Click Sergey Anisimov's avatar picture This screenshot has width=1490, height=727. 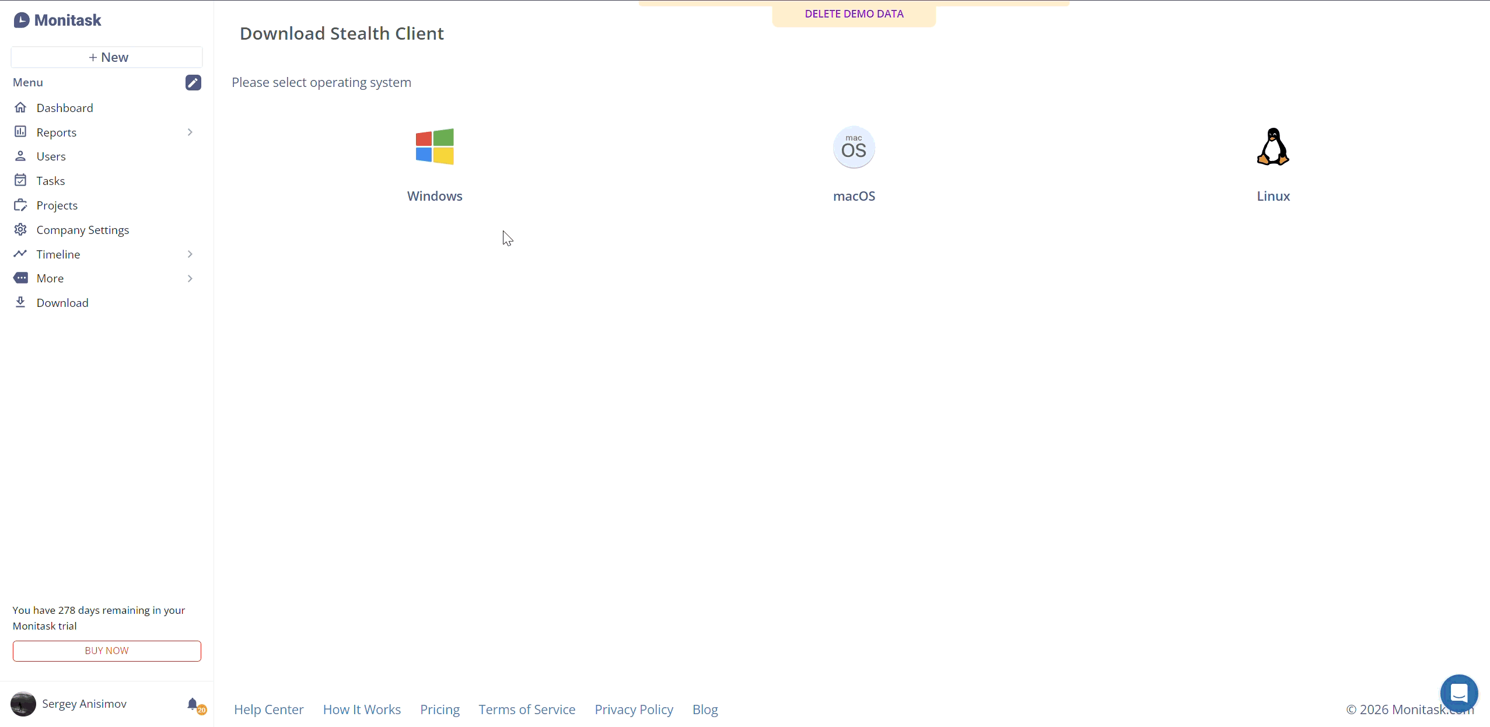tap(23, 704)
